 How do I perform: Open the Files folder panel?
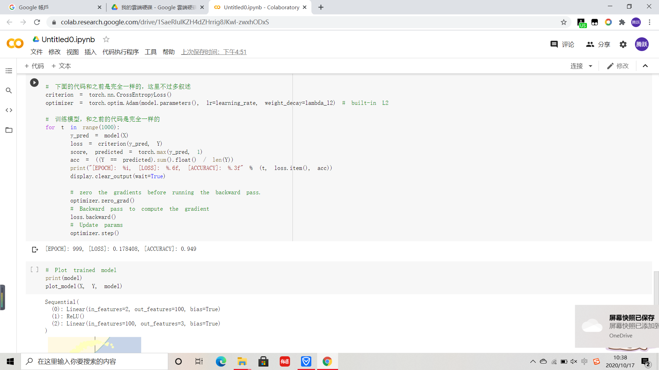click(x=9, y=130)
